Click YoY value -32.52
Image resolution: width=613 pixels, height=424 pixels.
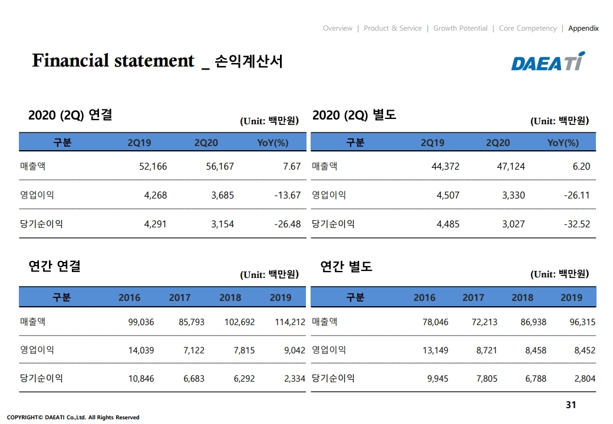point(576,224)
